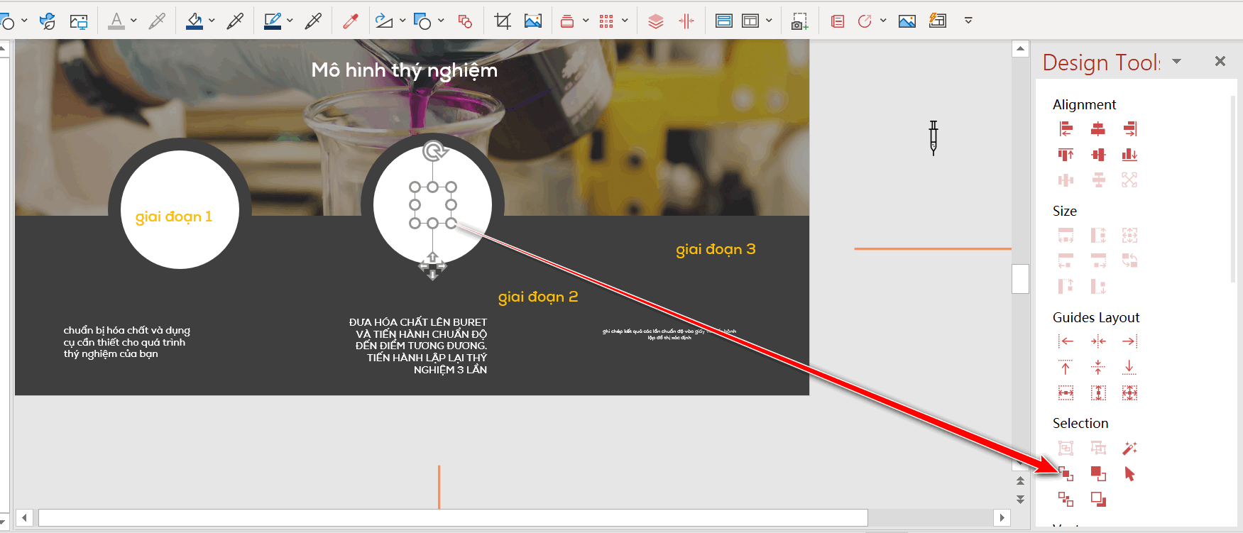Set vertical middle guide in Guides Layout

[1098, 367]
